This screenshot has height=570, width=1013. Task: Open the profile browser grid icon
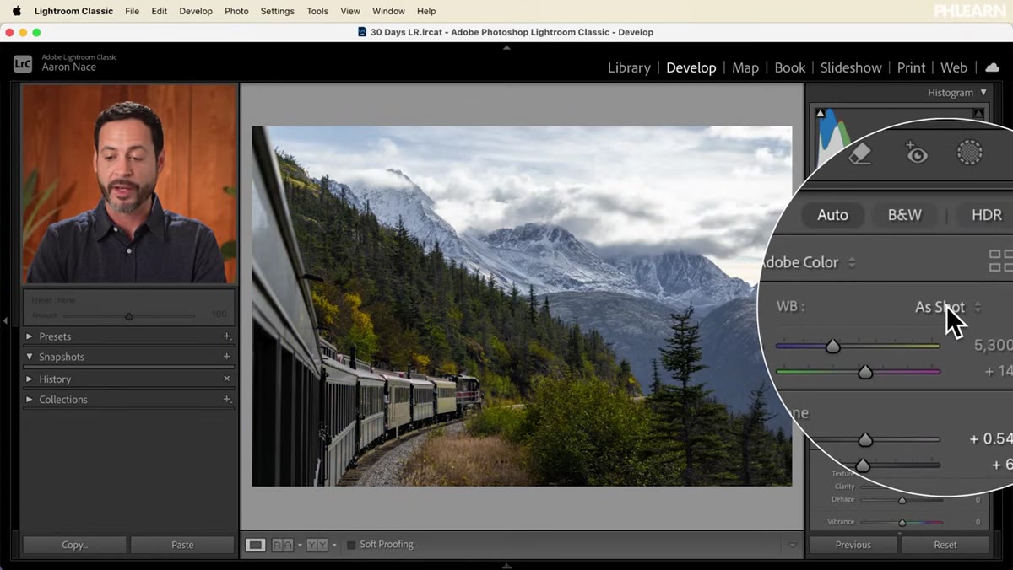tap(1001, 261)
